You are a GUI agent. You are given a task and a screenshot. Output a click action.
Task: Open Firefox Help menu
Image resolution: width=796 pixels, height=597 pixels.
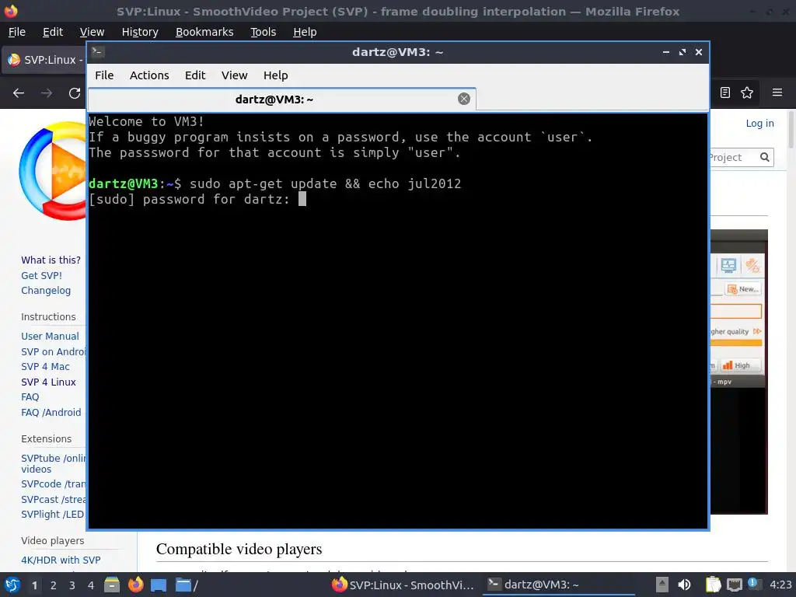pyautogui.click(x=305, y=32)
